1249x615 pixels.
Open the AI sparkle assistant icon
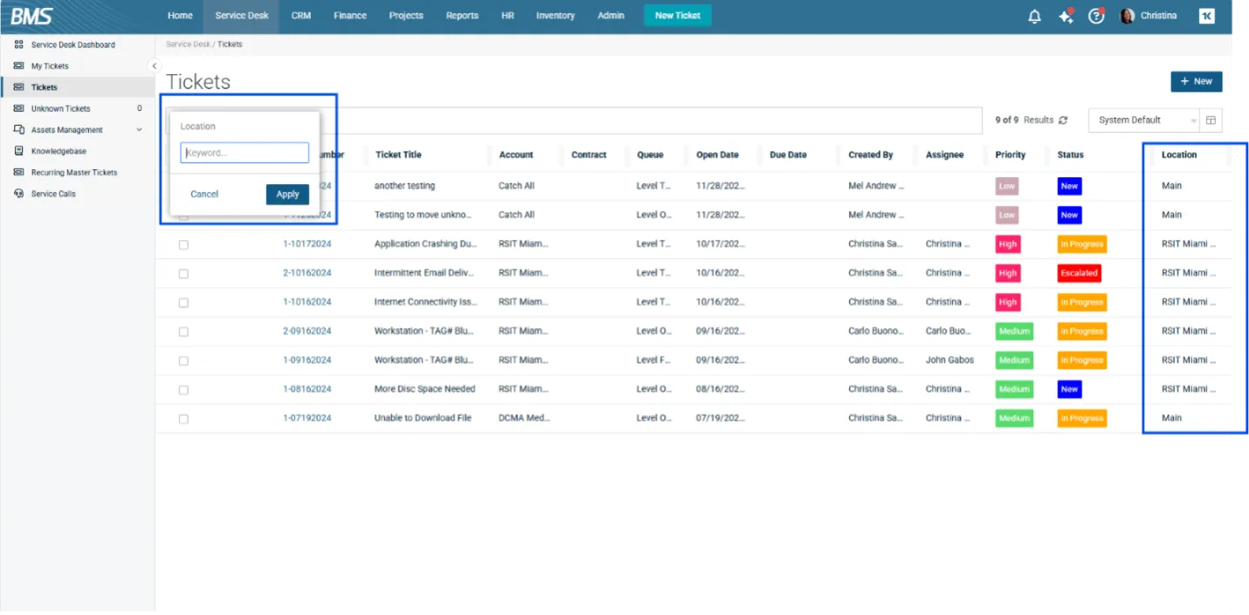pos(1066,17)
